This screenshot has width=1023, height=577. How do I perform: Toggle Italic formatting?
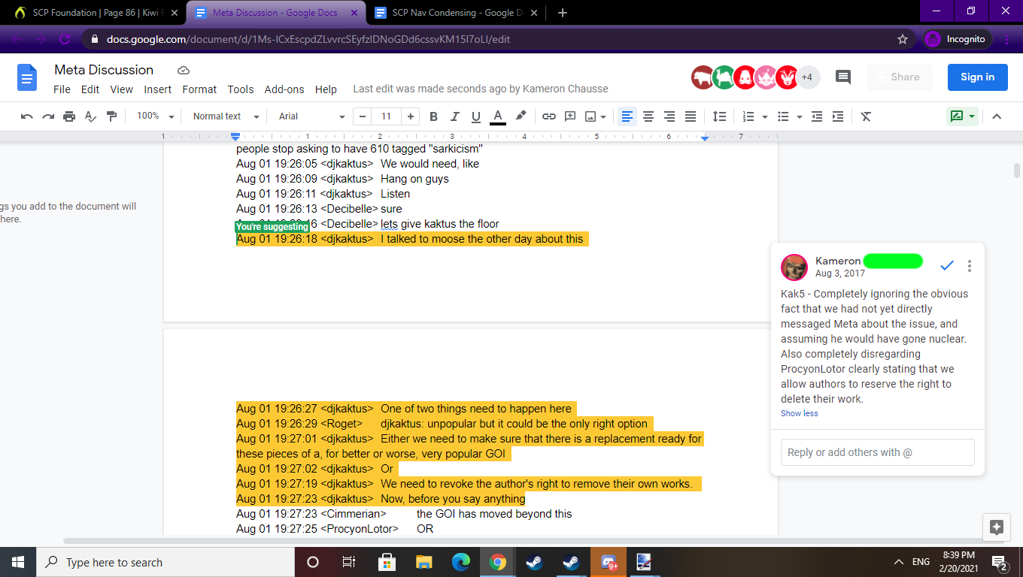point(454,116)
